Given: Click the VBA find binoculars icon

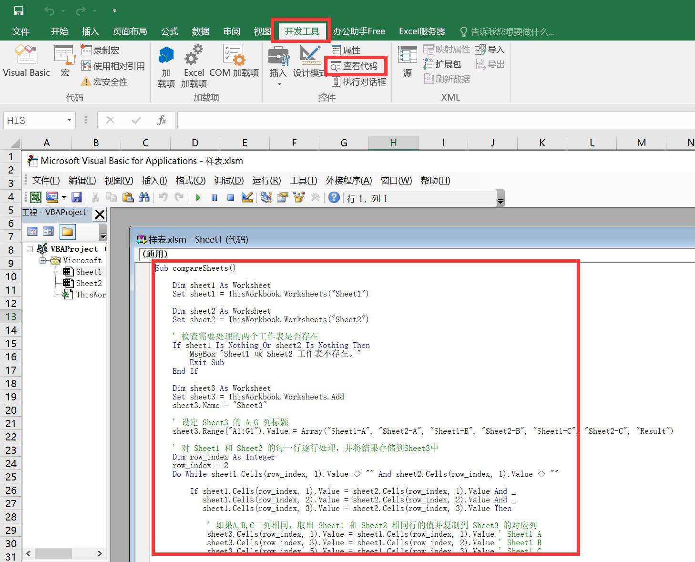Looking at the screenshot, I should tap(144, 197).
